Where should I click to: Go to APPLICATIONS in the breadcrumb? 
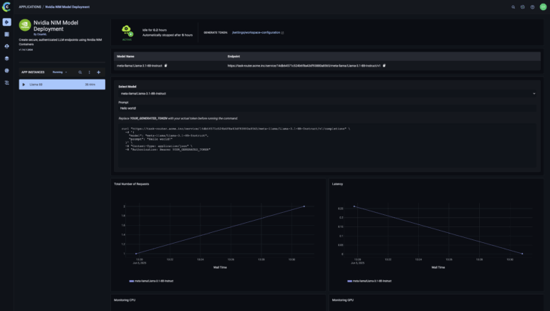coord(28,6)
